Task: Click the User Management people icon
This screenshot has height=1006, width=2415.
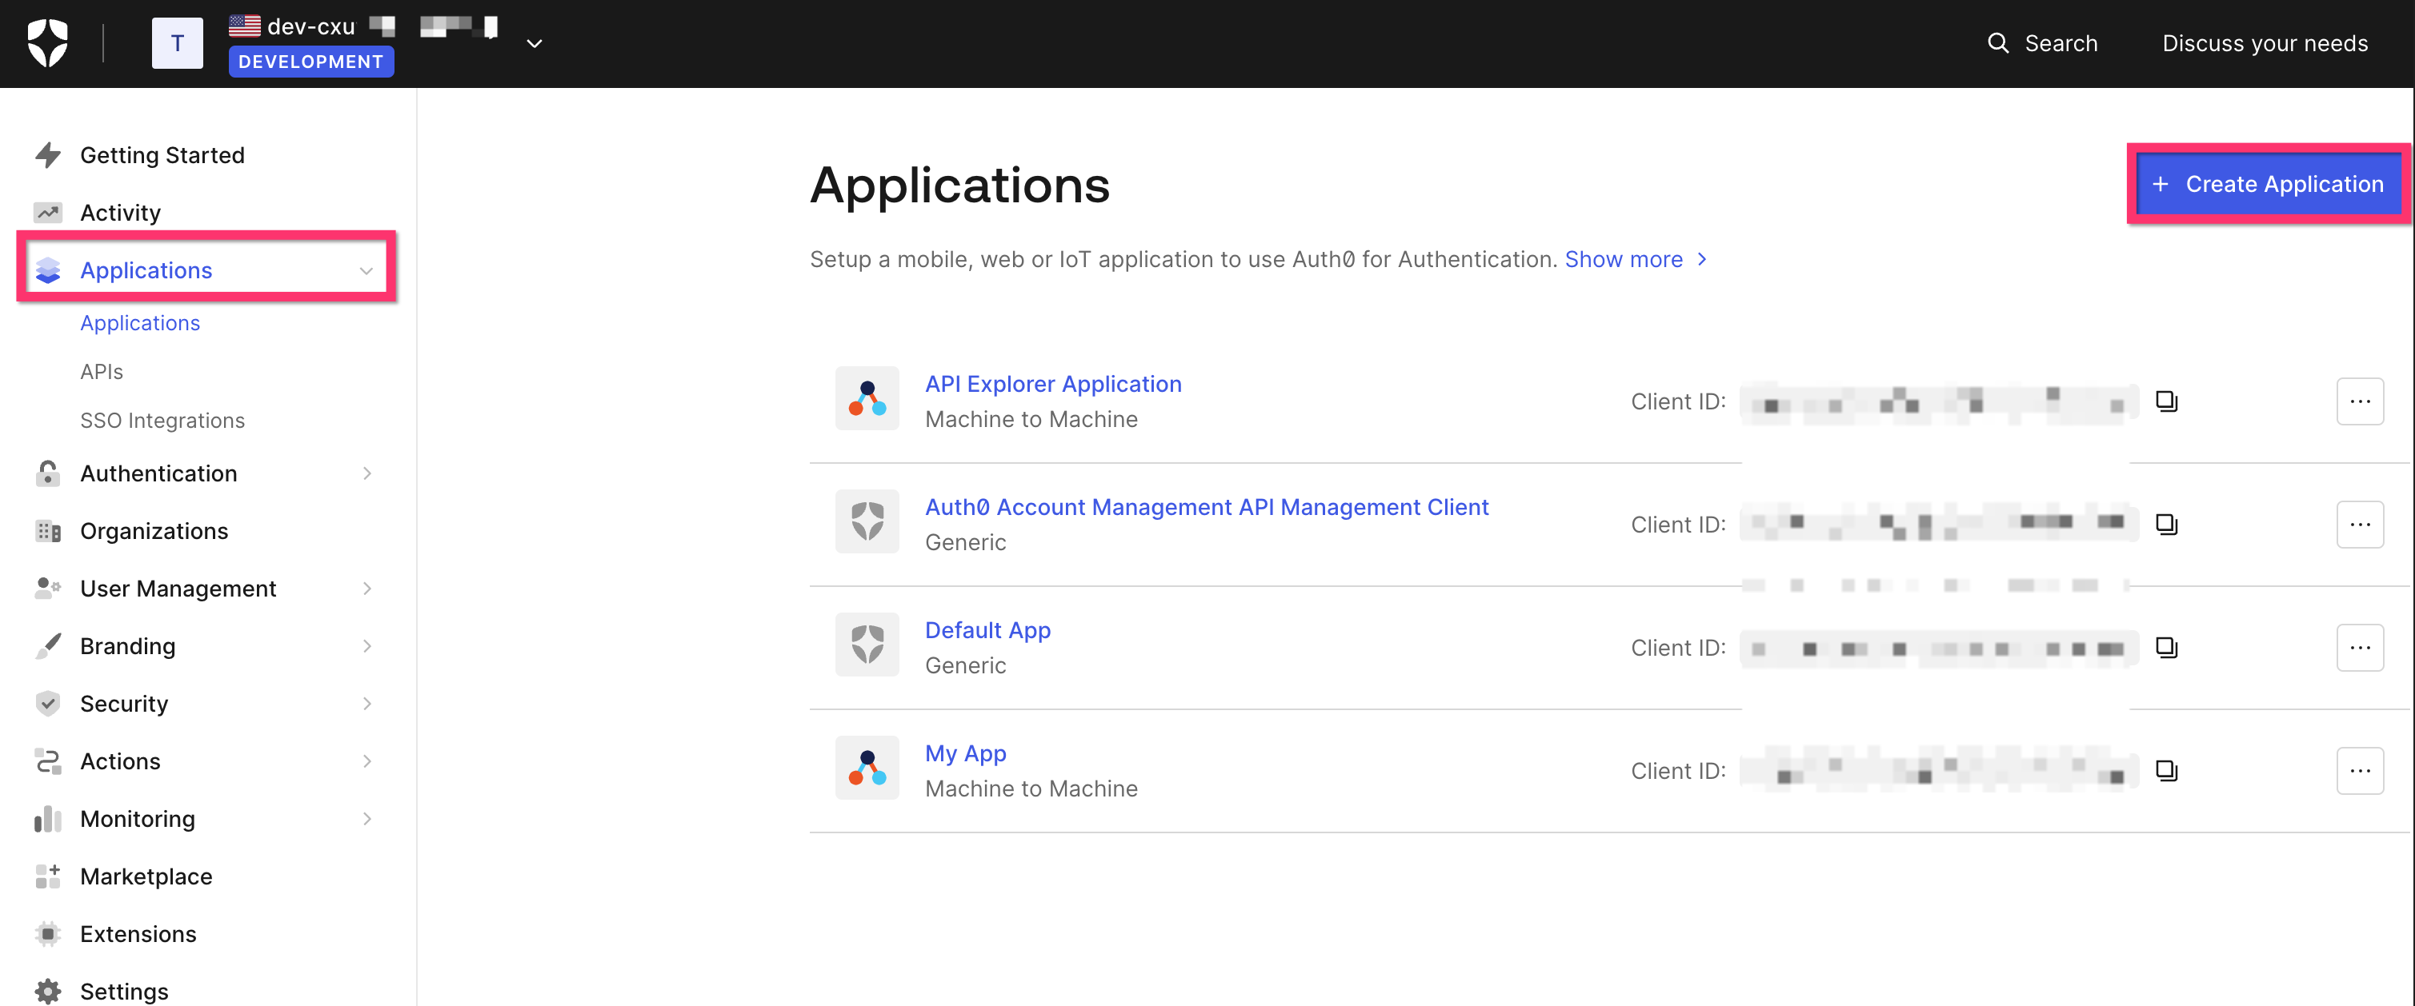Action: pyautogui.click(x=48, y=589)
